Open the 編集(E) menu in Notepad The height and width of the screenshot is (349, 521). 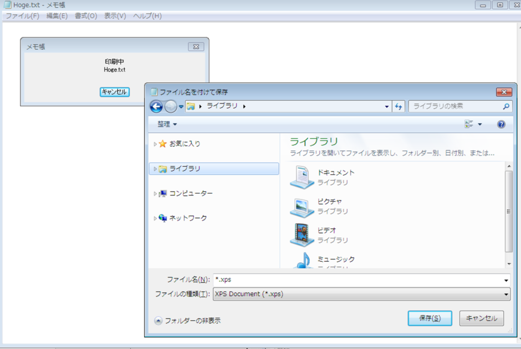[57, 16]
